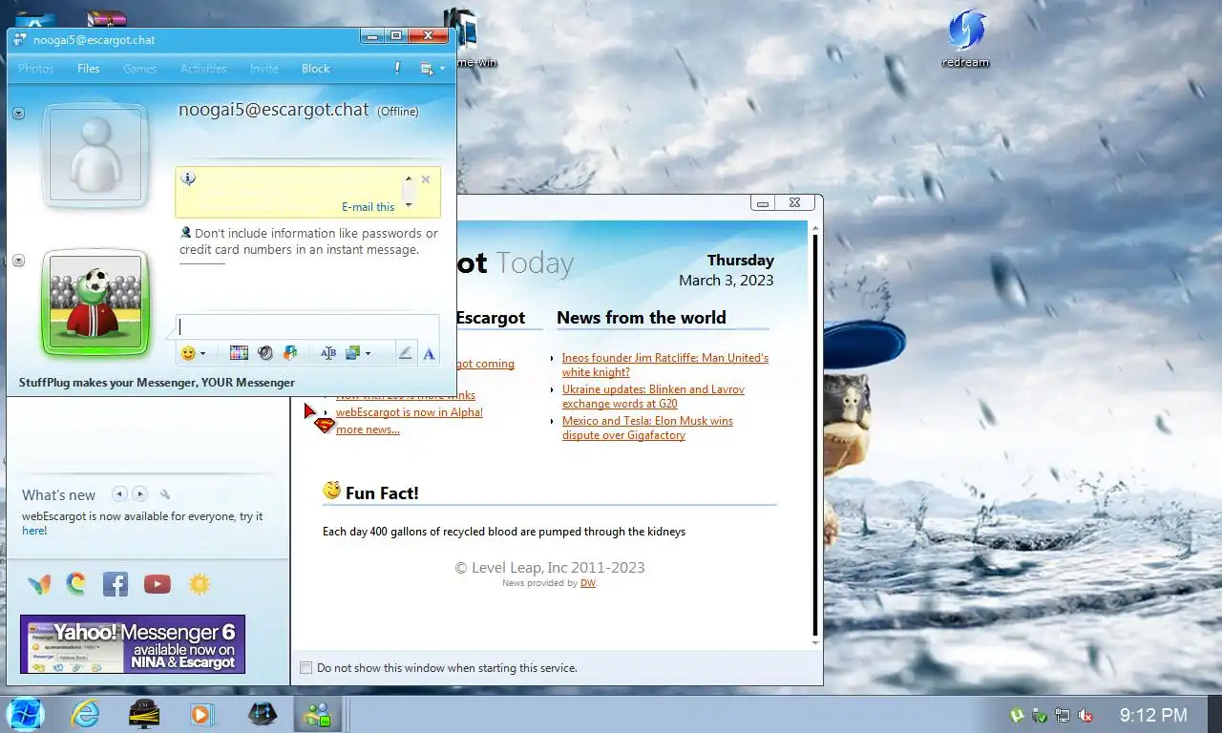Open the winks grid icon in chat toolbar
The image size is (1222, 733).
[239, 353]
